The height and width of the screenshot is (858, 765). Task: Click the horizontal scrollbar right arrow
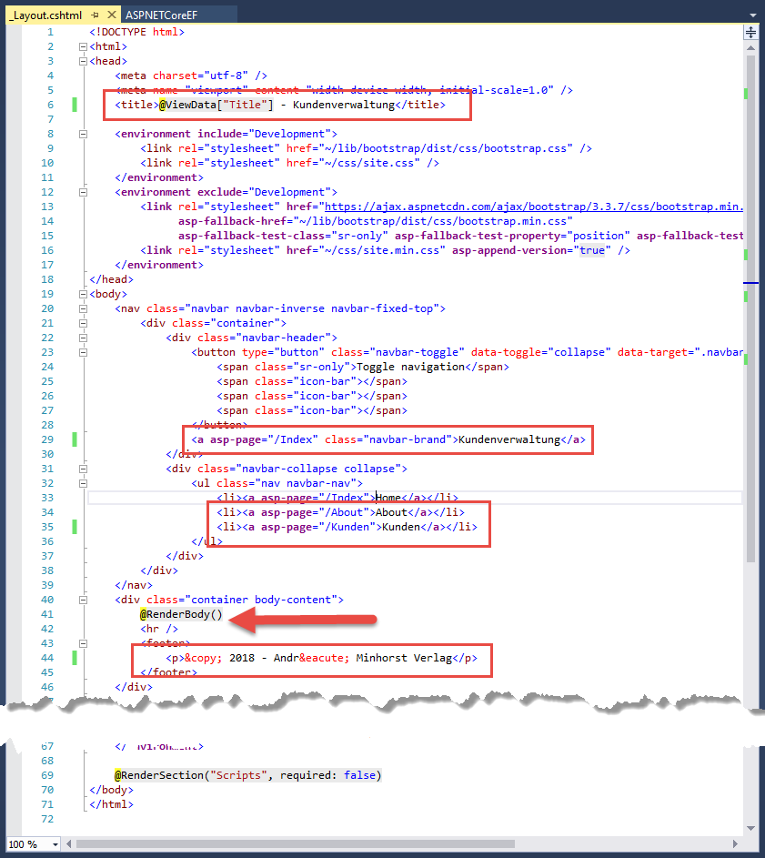tap(735, 844)
